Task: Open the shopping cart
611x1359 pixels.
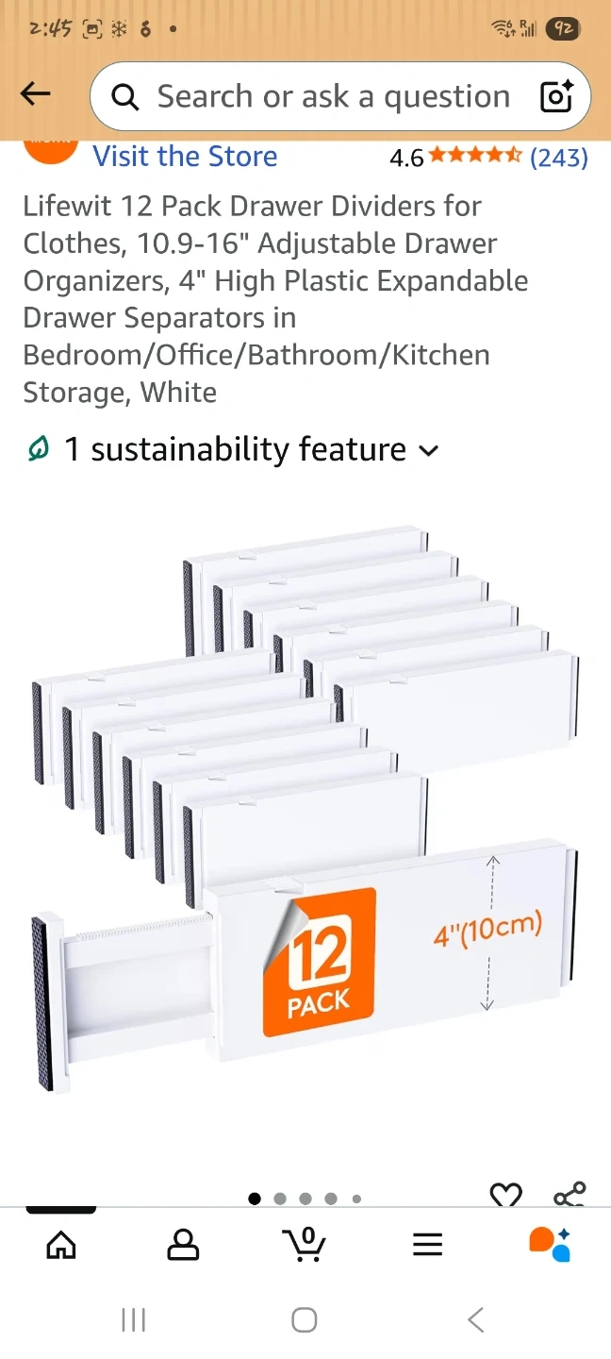Action: tap(305, 1244)
